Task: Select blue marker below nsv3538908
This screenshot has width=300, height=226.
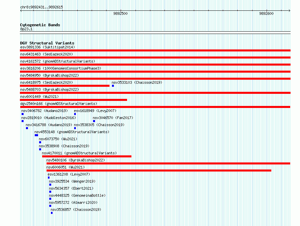Action: (x=40, y=149)
